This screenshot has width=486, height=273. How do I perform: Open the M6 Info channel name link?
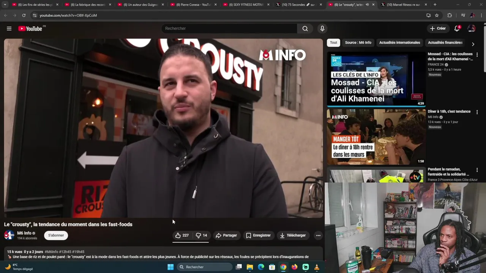24,233
